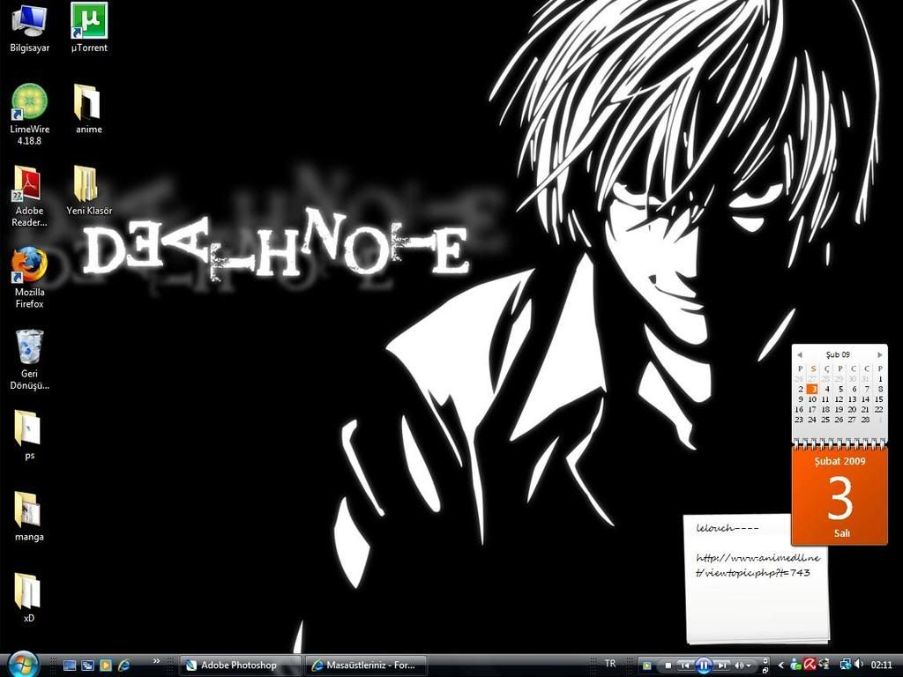903x677 pixels.
Task: Mute the taskbar media player speaker icon
Action: click(739, 666)
